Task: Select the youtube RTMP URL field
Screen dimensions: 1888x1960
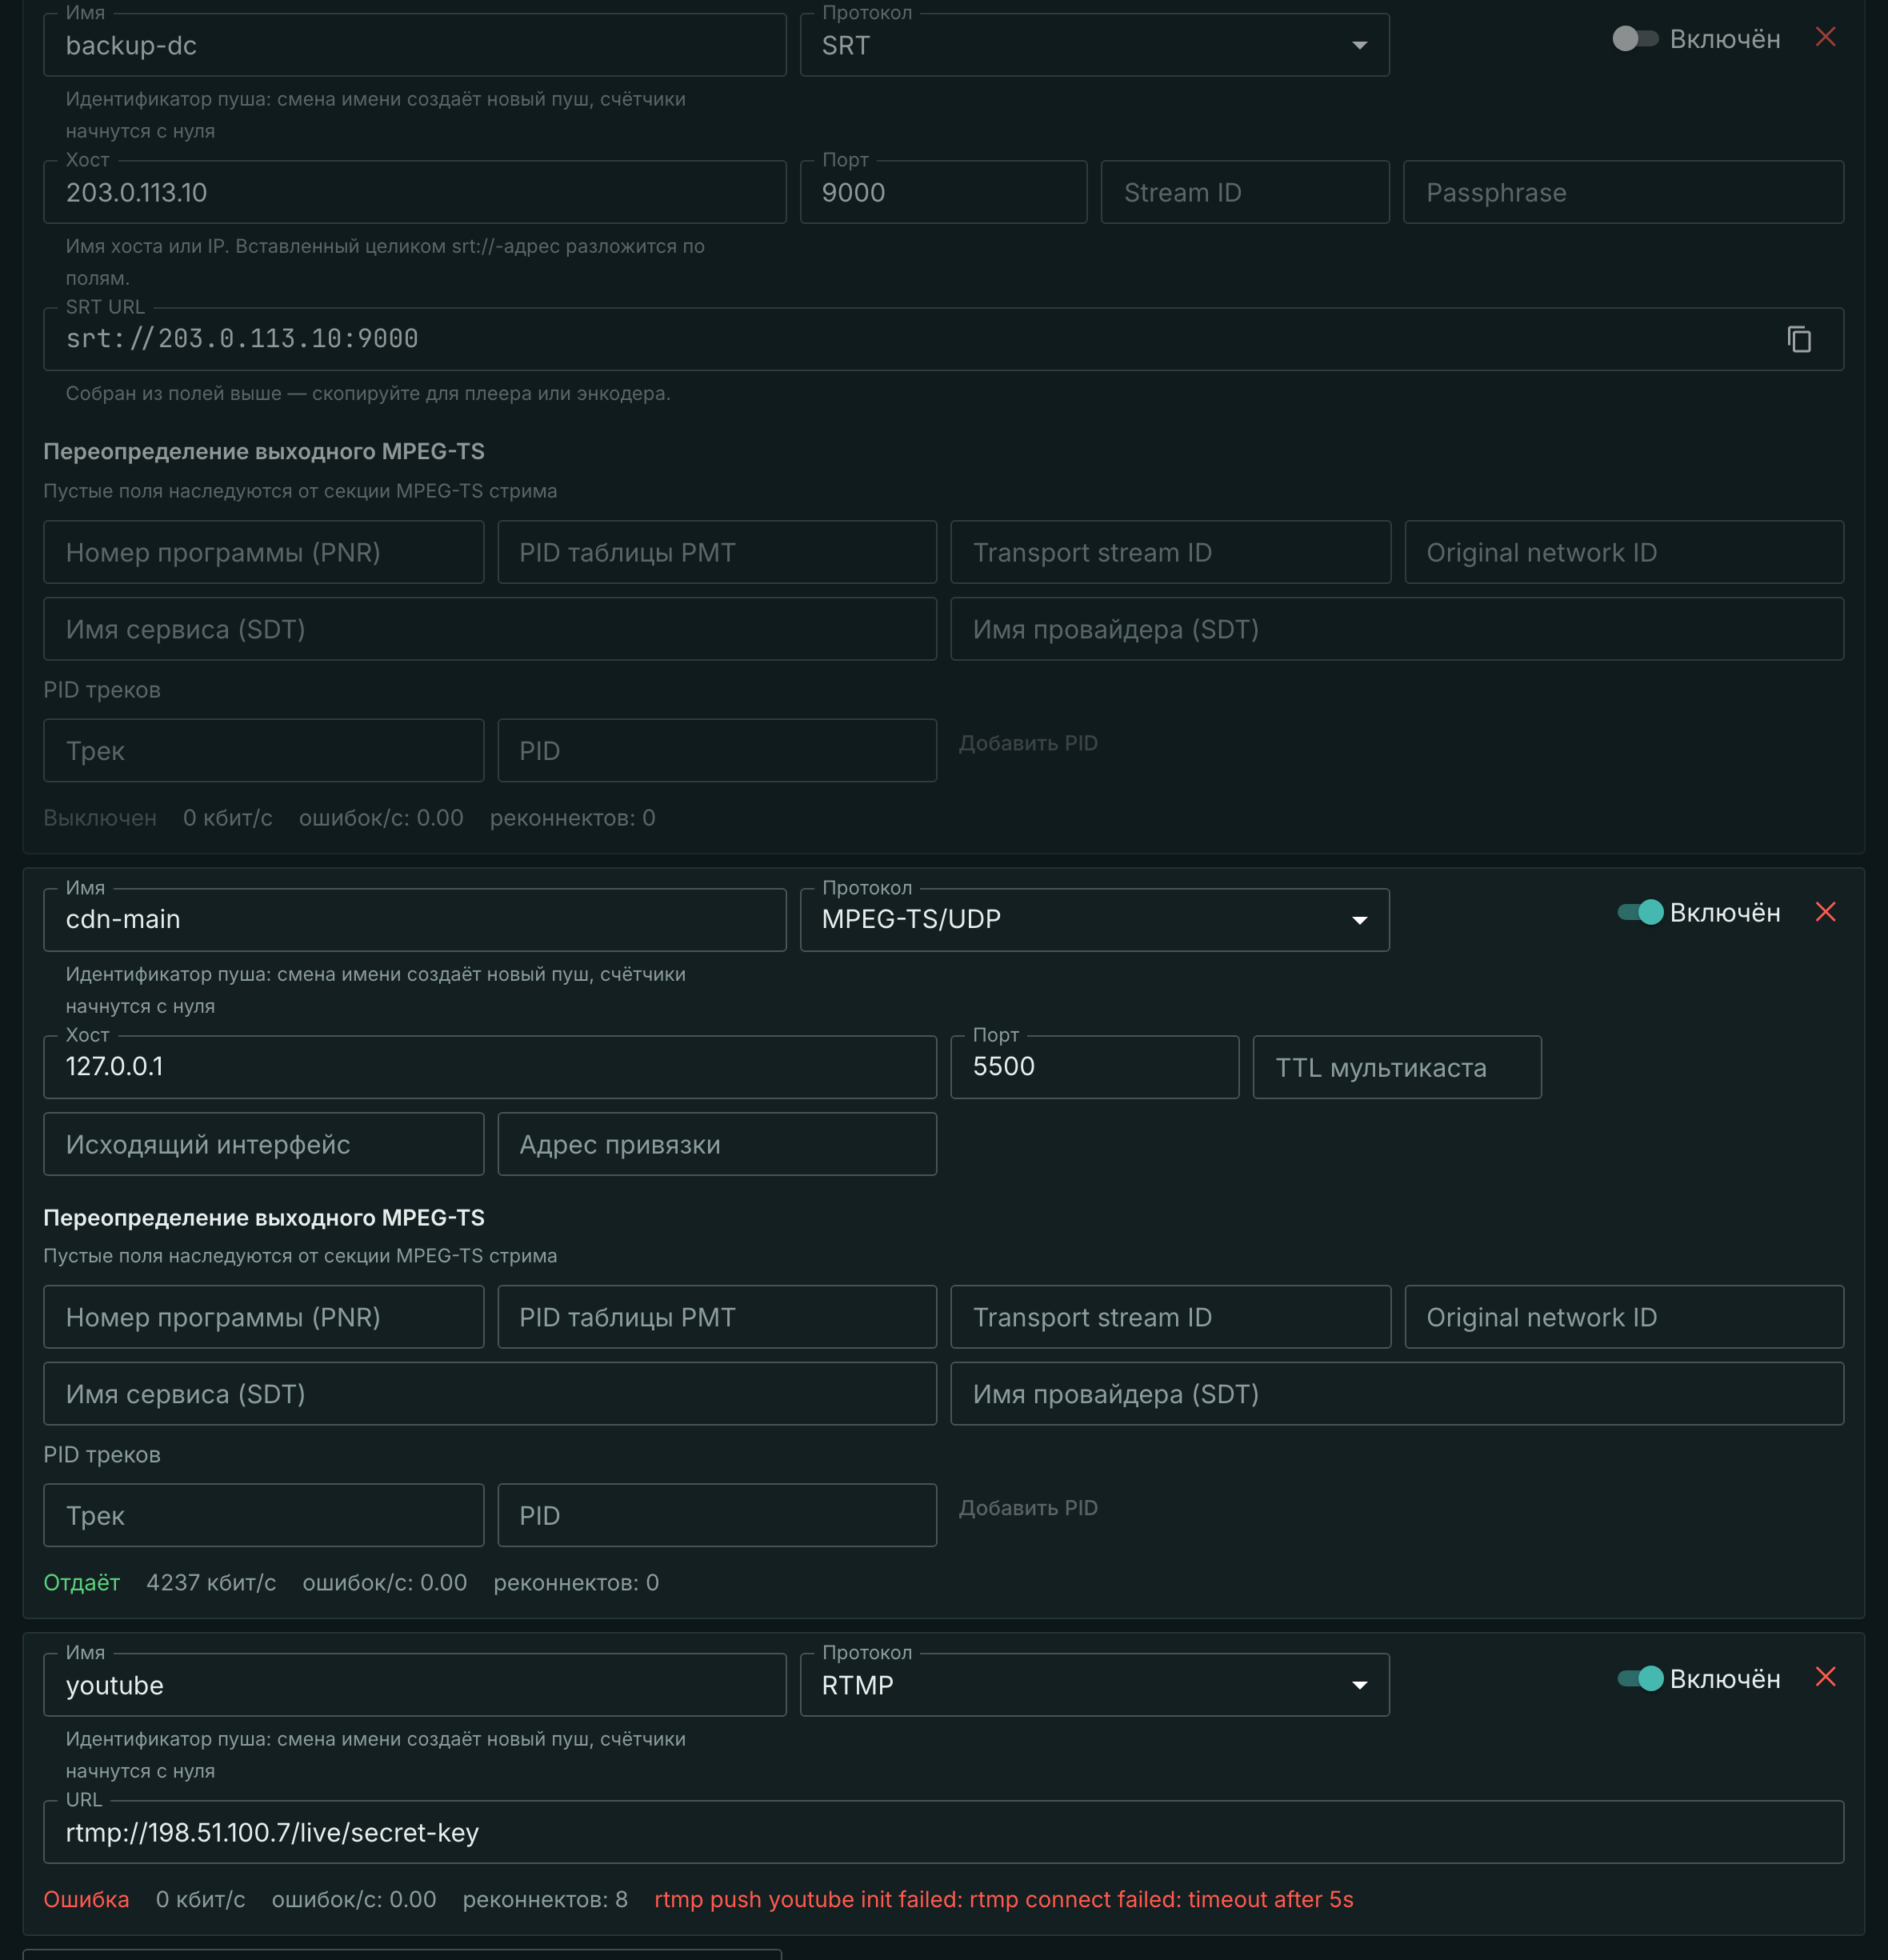Action: click(x=943, y=1832)
